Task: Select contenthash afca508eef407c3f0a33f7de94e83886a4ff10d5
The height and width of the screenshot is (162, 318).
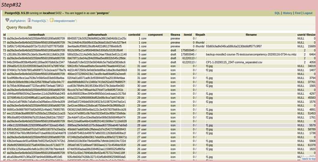Action: click(35, 157)
